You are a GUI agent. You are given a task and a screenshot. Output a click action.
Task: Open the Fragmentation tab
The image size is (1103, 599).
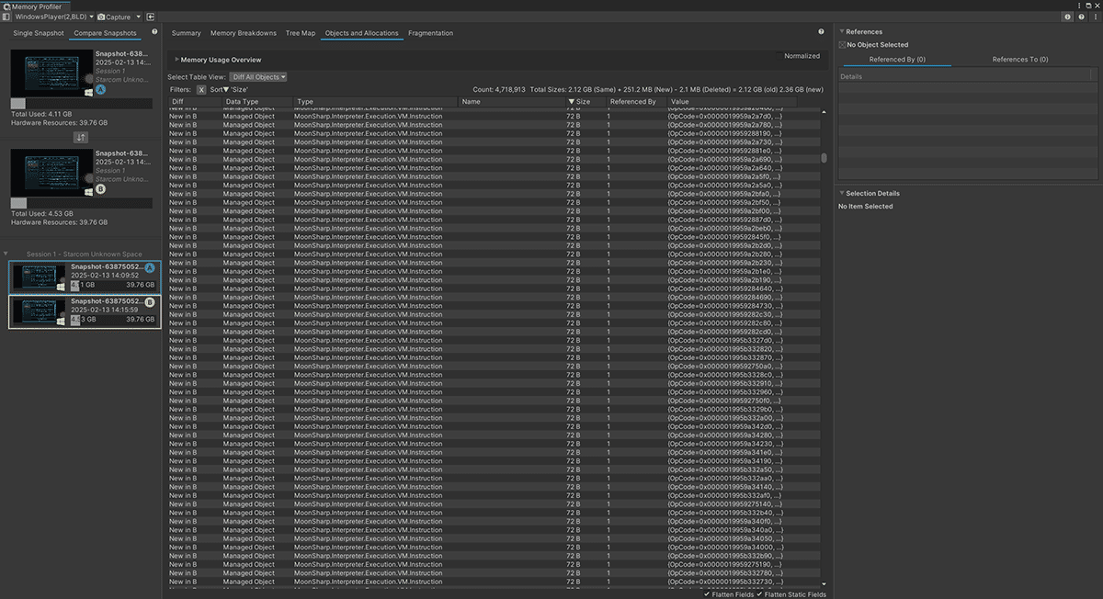coord(430,33)
